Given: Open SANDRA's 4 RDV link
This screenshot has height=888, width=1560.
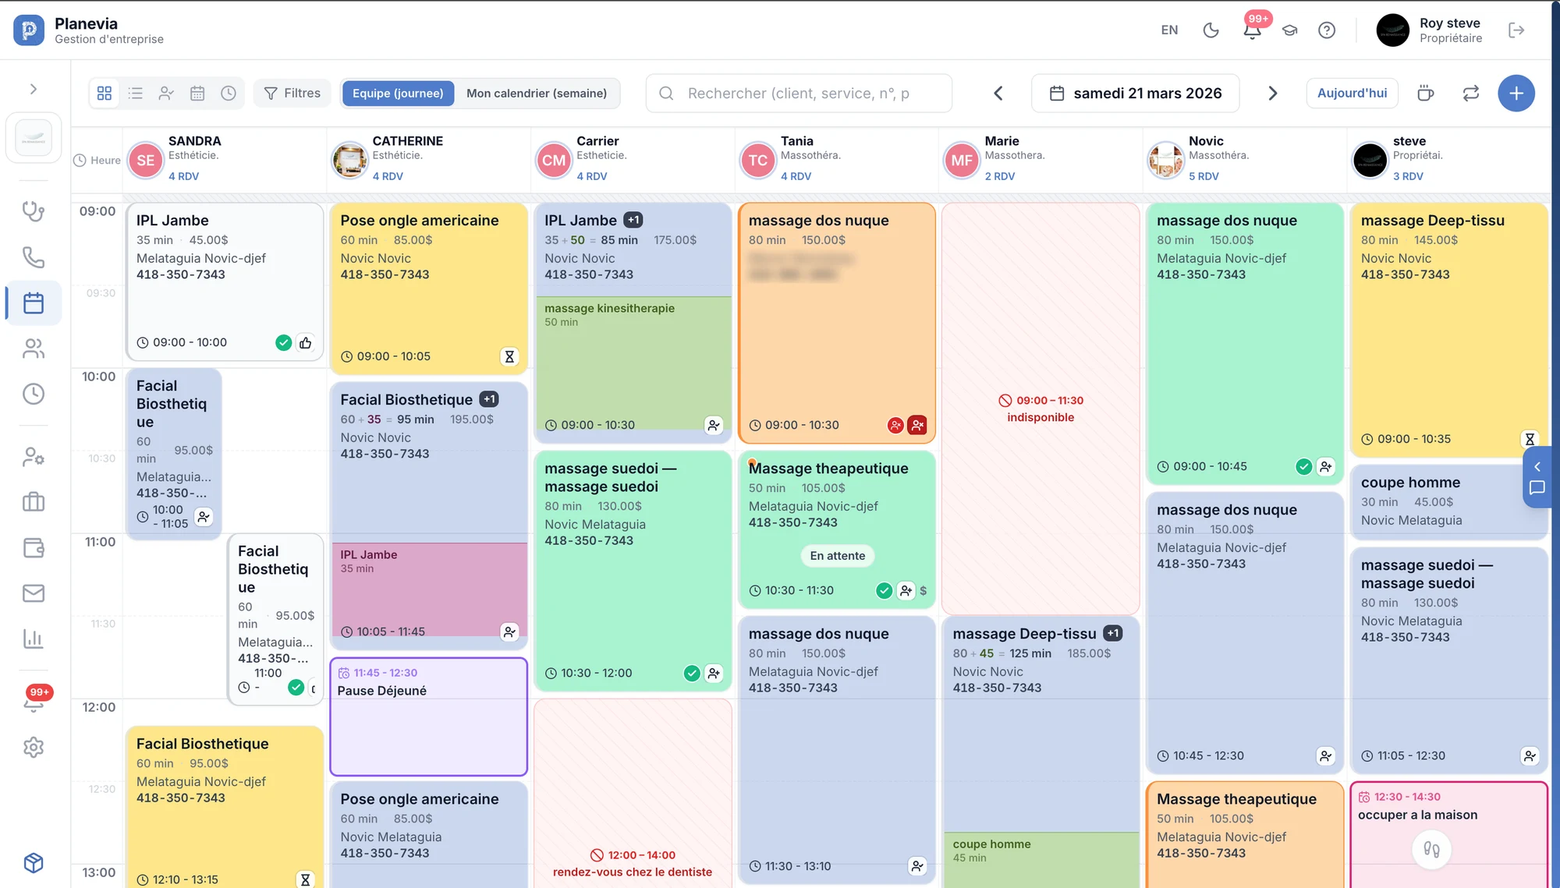Looking at the screenshot, I should click(x=183, y=176).
